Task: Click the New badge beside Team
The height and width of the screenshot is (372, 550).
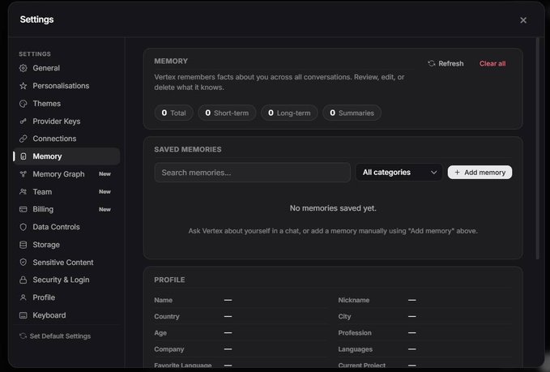Action: (104, 191)
